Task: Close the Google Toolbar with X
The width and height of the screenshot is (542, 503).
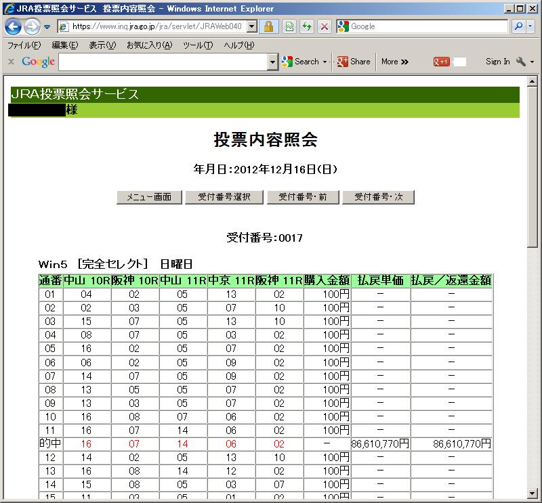Action: [12, 62]
